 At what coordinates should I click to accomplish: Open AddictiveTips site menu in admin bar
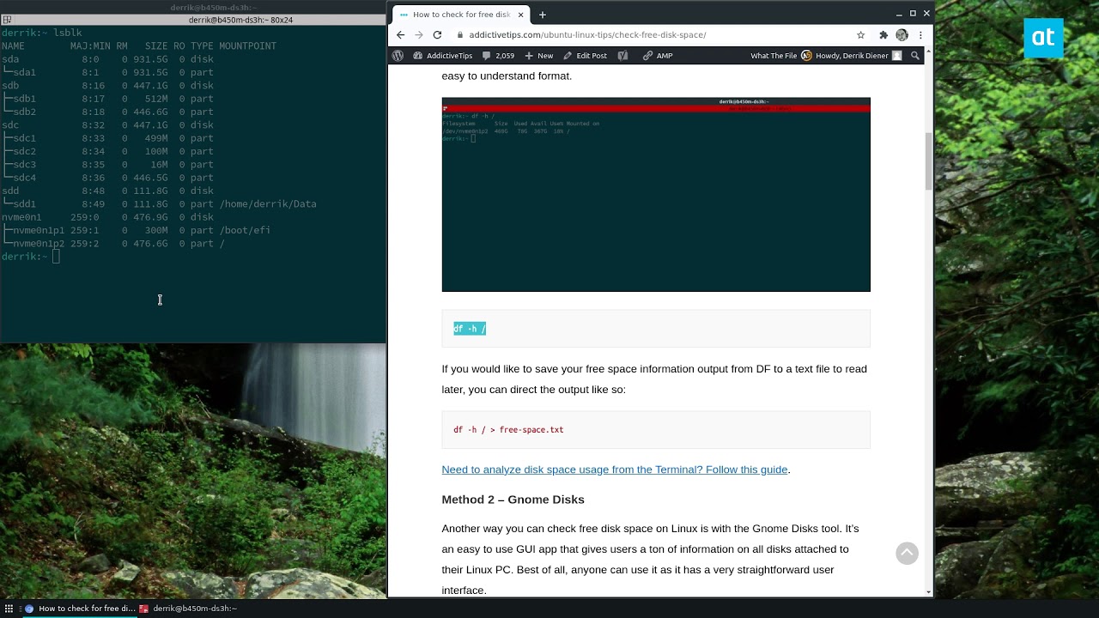443,56
